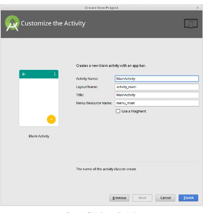The width and height of the screenshot is (205, 213).
Task: Select the Blank Activity preview thumbnail
Action: click(x=39, y=98)
